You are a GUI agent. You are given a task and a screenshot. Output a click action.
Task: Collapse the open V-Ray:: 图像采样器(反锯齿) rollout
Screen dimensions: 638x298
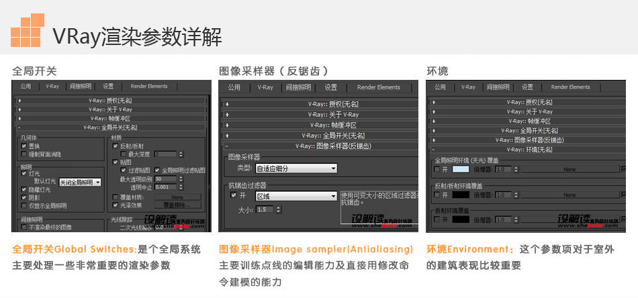(320, 146)
